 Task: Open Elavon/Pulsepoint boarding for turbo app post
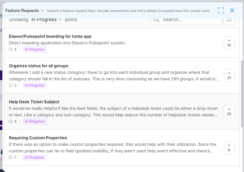pos(50,36)
